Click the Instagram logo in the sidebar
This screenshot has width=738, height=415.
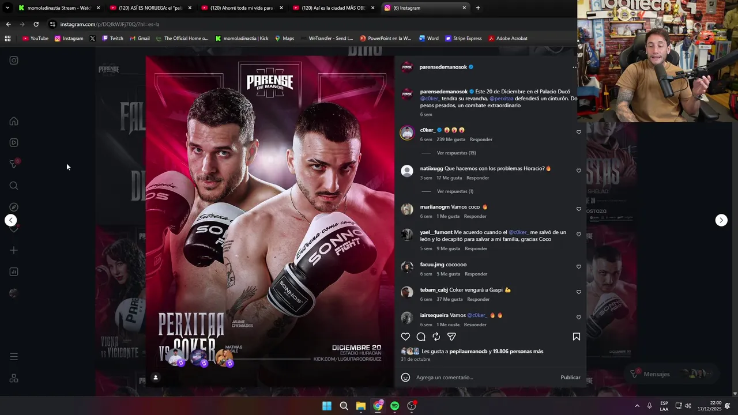(14, 61)
